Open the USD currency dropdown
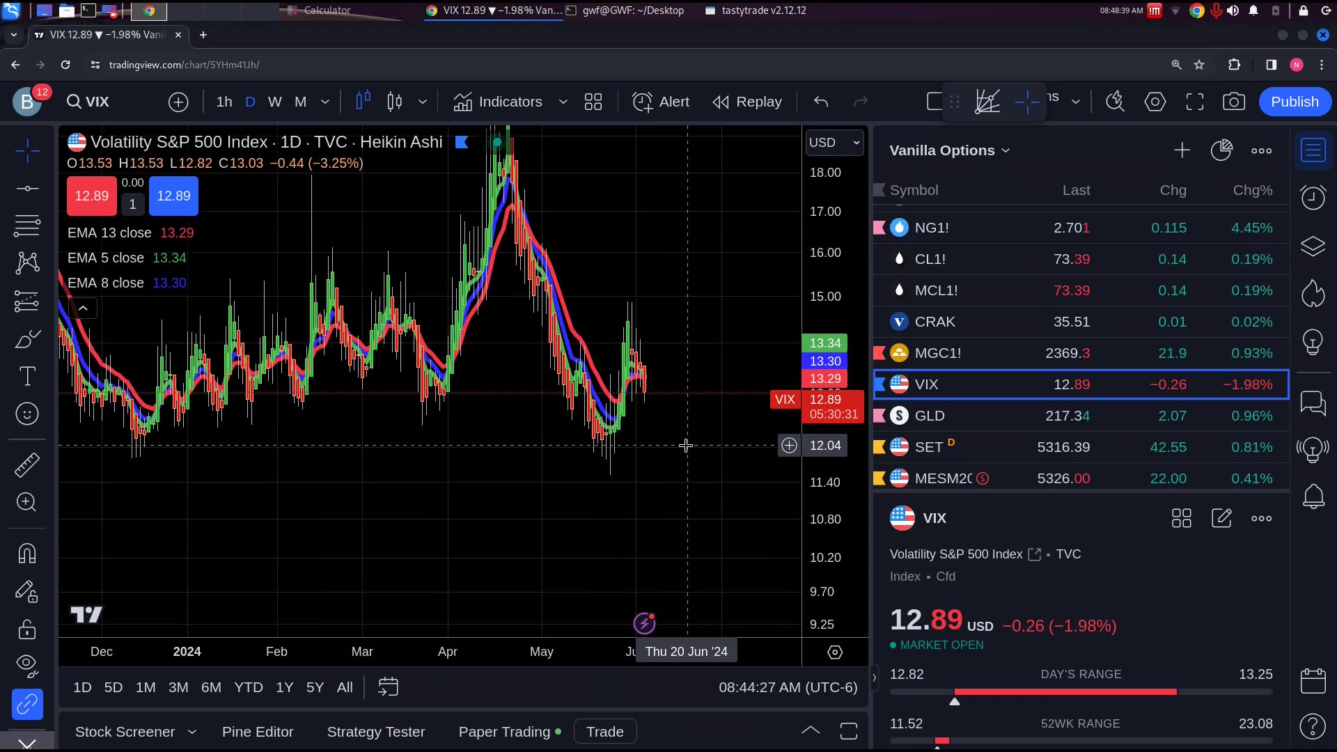The width and height of the screenshot is (1337, 752). point(834,142)
